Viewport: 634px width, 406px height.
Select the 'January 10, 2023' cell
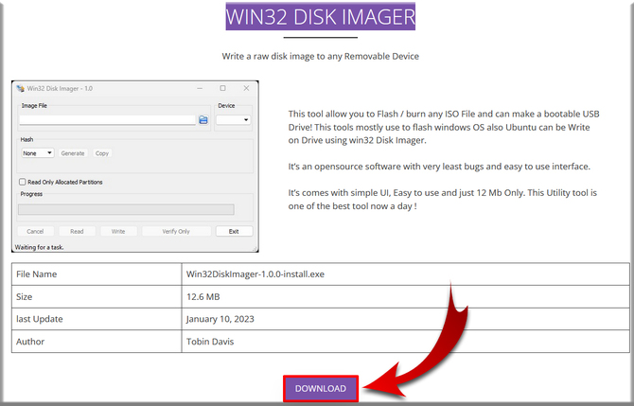pyautogui.click(x=406, y=319)
